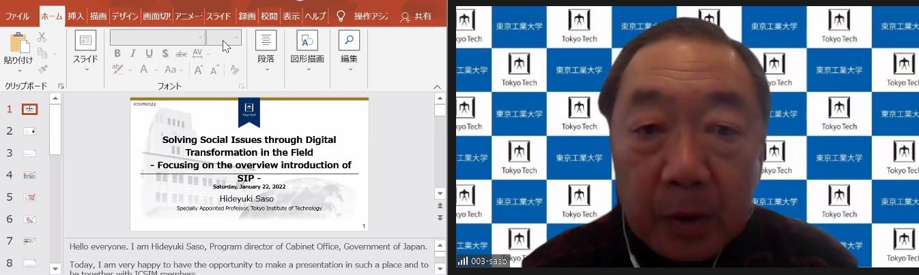Decrease font size with the small A icon
This screenshot has height=275, width=919.
(215, 69)
